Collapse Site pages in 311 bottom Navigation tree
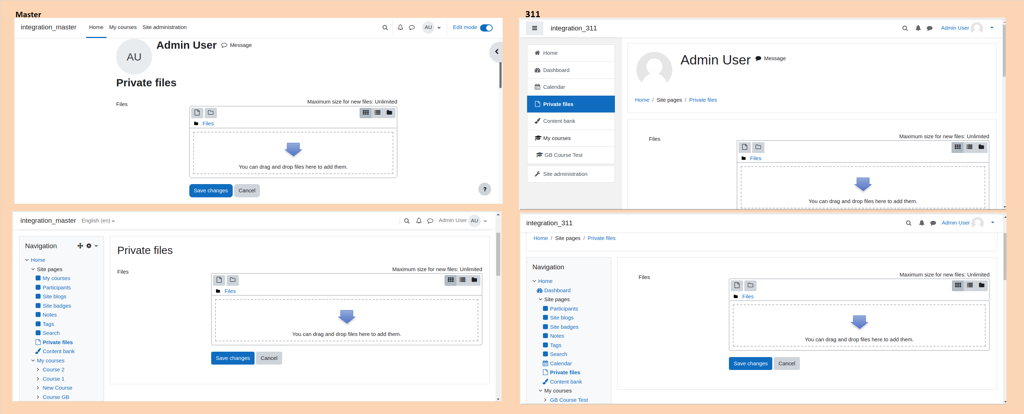This screenshot has width=1024, height=414. pyautogui.click(x=540, y=299)
